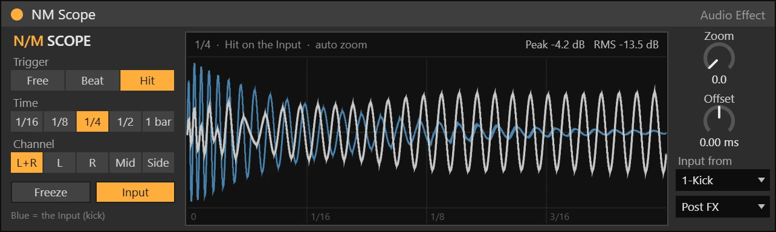This screenshot has height=232, width=776.
Task: Choose 1/8 time window
Action: [60, 121]
